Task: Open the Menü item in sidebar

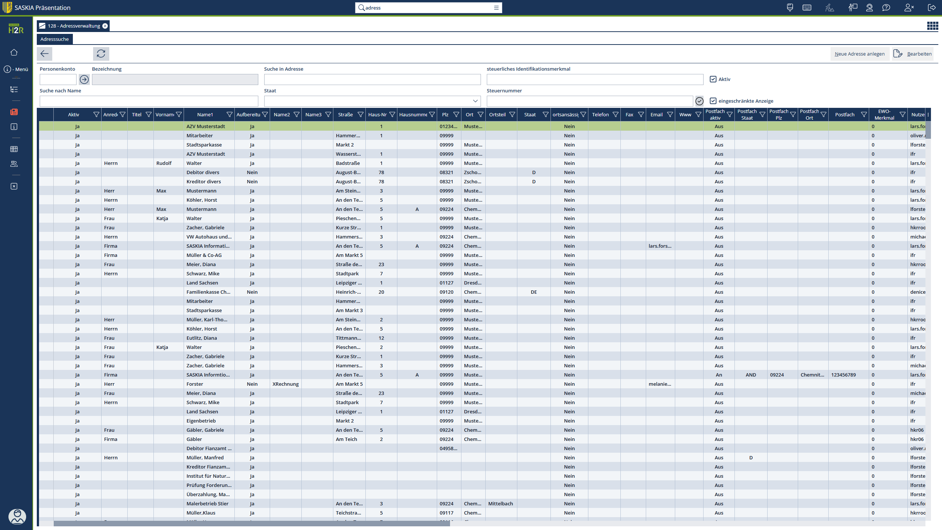Action: point(16,69)
